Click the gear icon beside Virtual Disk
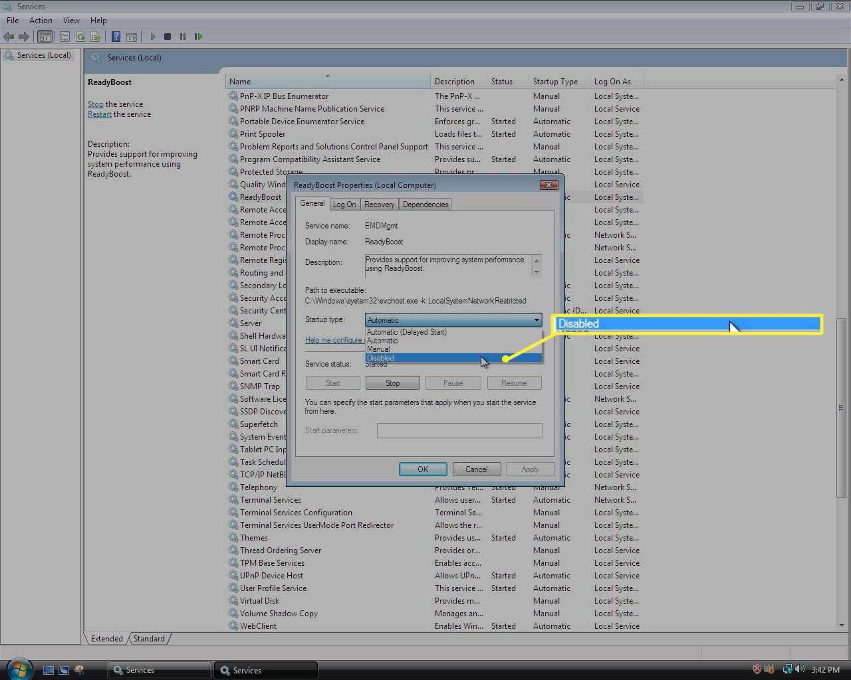Viewport: 851px width, 680px height. point(233,601)
